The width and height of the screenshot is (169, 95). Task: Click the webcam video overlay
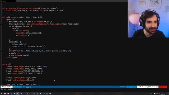coord(148,19)
